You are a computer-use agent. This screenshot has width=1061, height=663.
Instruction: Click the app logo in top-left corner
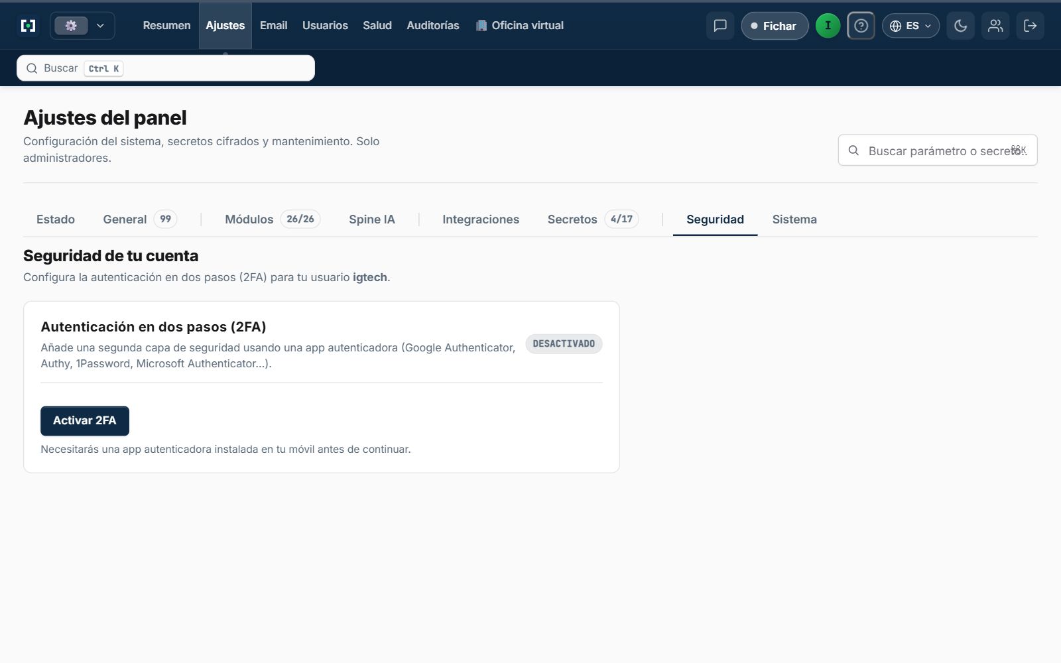(x=28, y=26)
